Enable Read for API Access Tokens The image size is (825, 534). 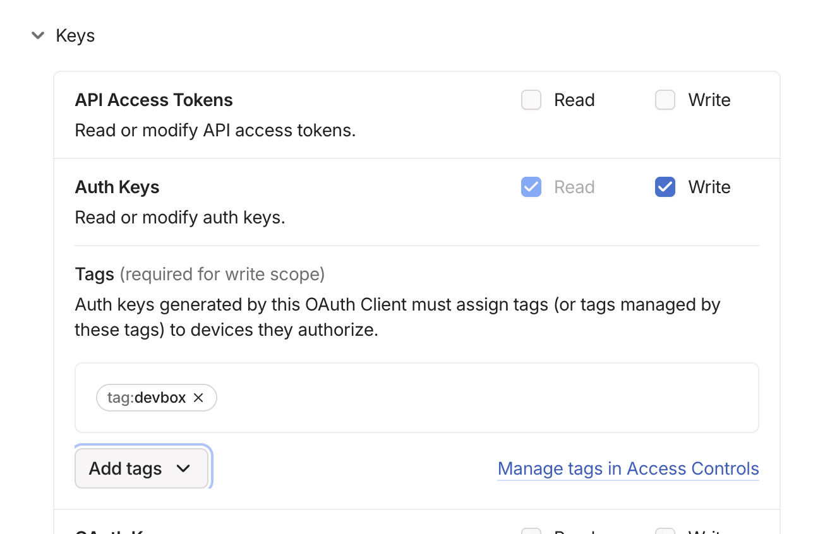[531, 100]
